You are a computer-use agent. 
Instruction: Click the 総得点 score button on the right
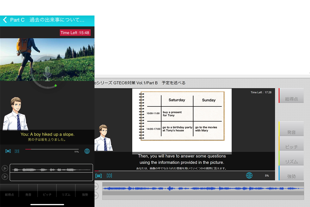tap(291, 96)
